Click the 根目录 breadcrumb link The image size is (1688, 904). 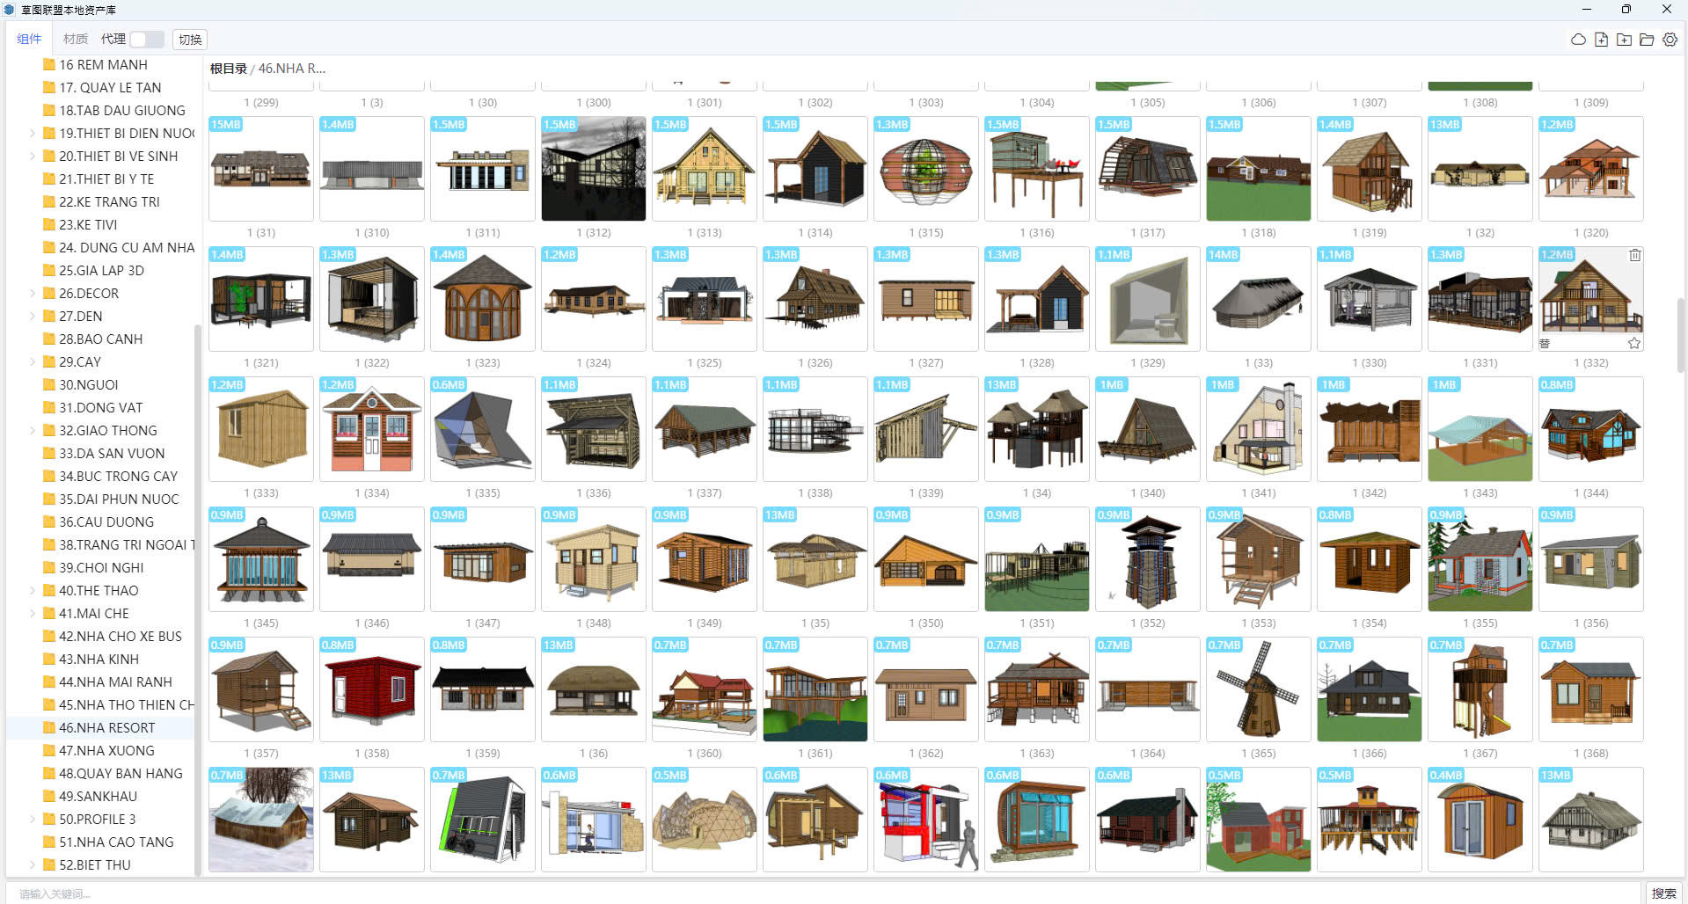[x=228, y=69]
